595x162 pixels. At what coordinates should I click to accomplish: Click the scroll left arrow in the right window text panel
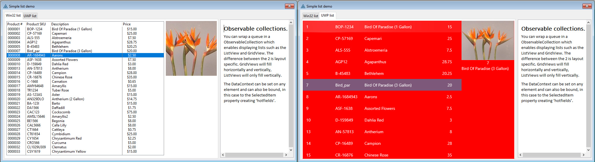[x=521, y=155]
